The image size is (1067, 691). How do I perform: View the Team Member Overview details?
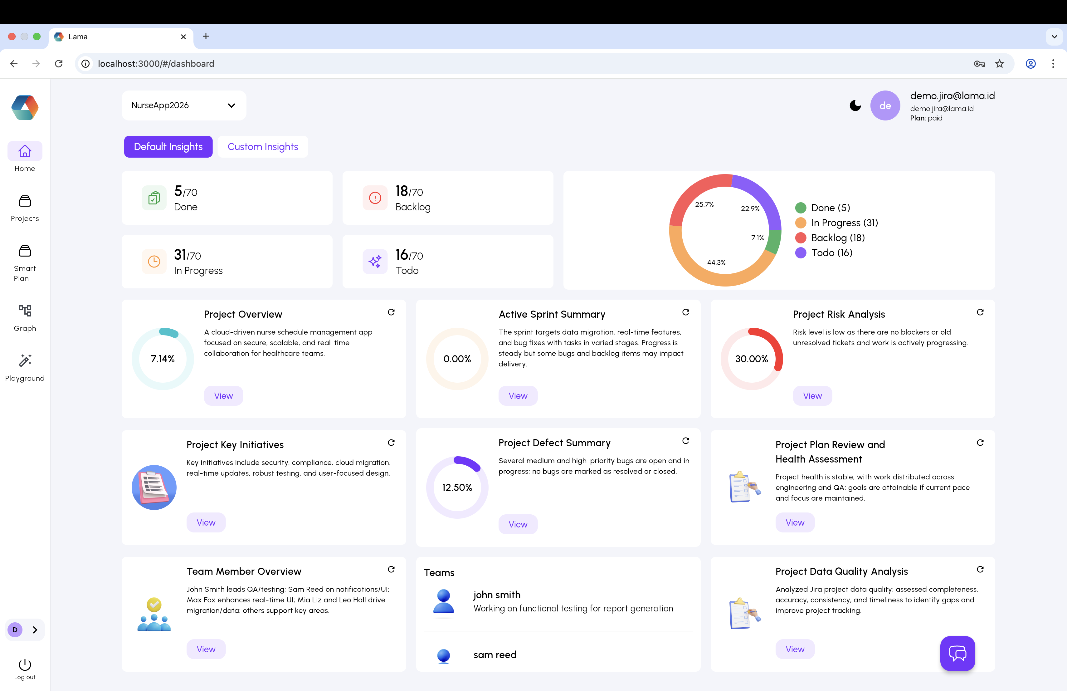[x=206, y=649]
